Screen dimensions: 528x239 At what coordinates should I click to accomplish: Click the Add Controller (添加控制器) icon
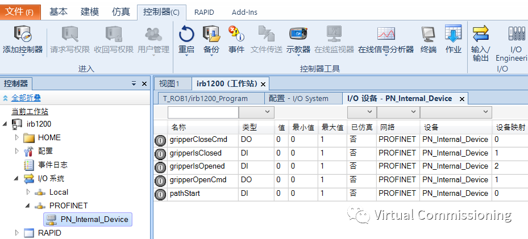click(x=22, y=33)
